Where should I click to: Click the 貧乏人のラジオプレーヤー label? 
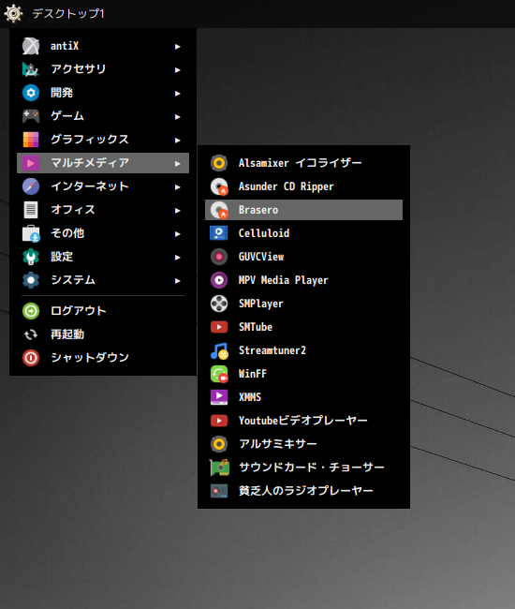pyautogui.click(x=306, y=491)
